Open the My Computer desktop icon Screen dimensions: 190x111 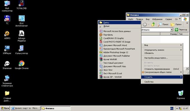[7, 6]
